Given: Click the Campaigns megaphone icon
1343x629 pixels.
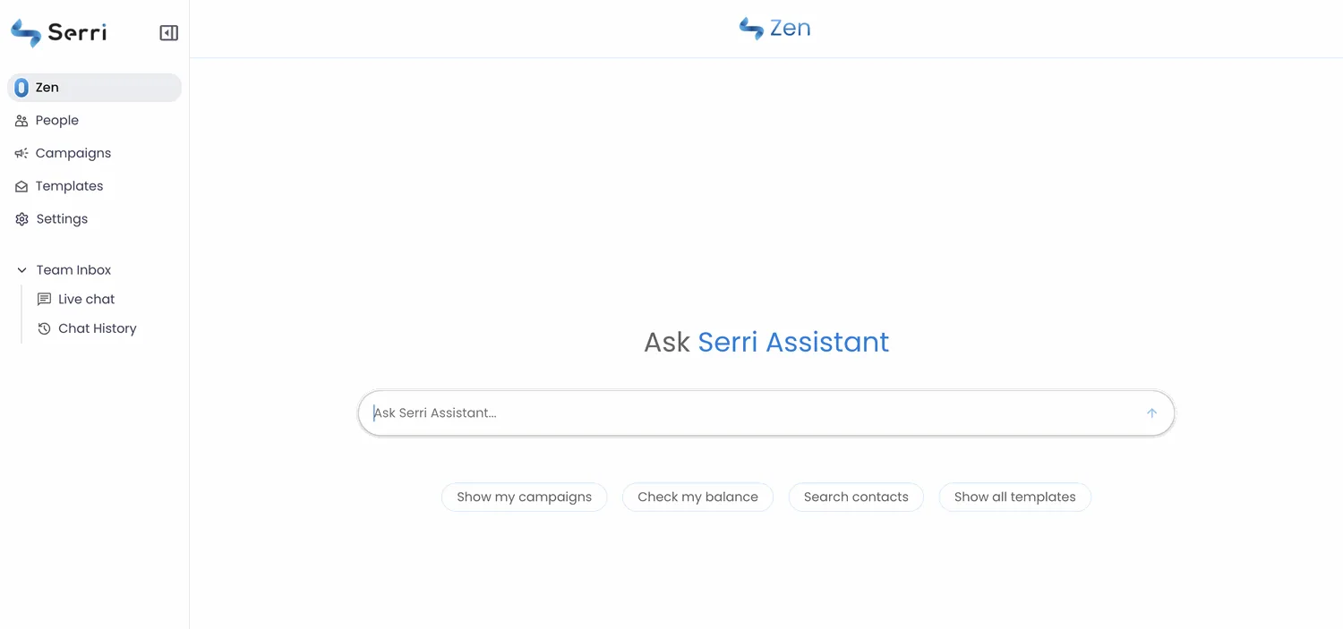Looking at the screenshot, I should [x=21, y=153].
